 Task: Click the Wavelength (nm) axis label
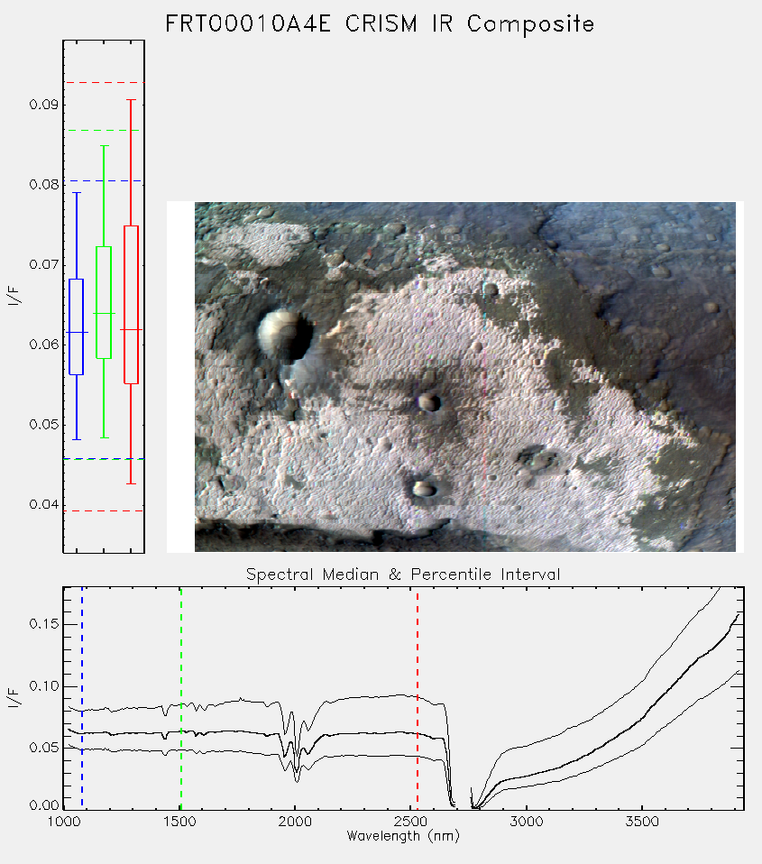coord(403,836)
